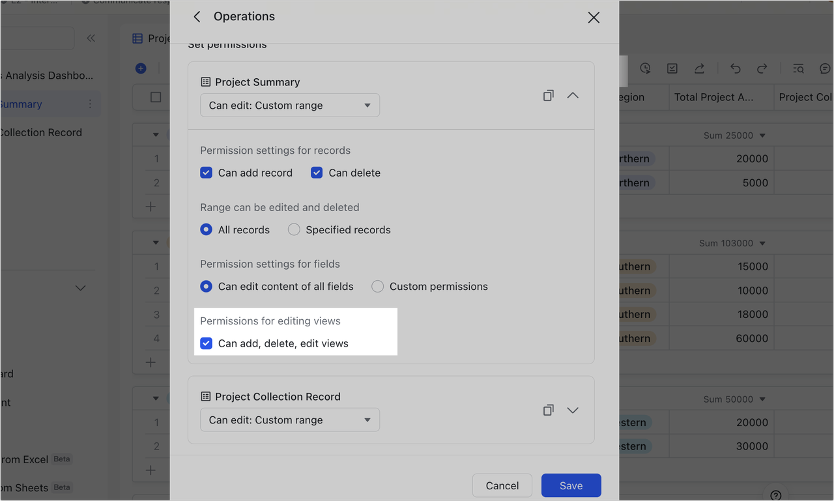The height and width of the screenshot is (501, 834).
Task: Open the help icon
Action: point(775,495)
